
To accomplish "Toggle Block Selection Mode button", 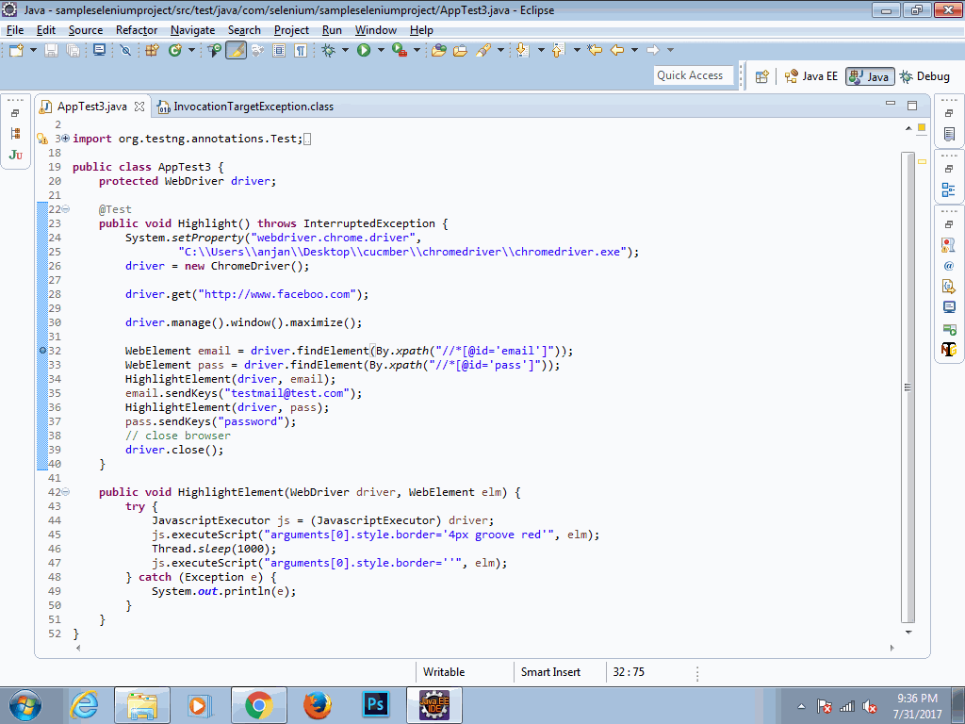I will 279,51.
